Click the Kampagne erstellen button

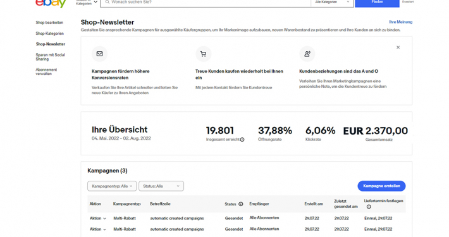point(381,186)
